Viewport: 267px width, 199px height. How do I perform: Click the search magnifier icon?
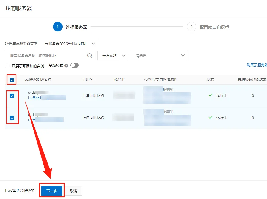90,56
